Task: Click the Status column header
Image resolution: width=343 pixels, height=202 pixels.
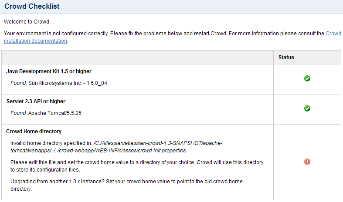Action: [x=286, y=57]
